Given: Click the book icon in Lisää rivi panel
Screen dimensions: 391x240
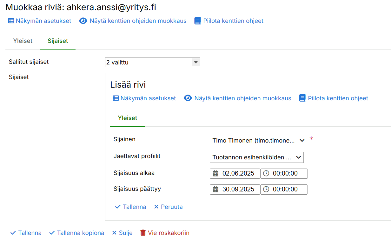Looking at the screenshot, I should (302, 98).
